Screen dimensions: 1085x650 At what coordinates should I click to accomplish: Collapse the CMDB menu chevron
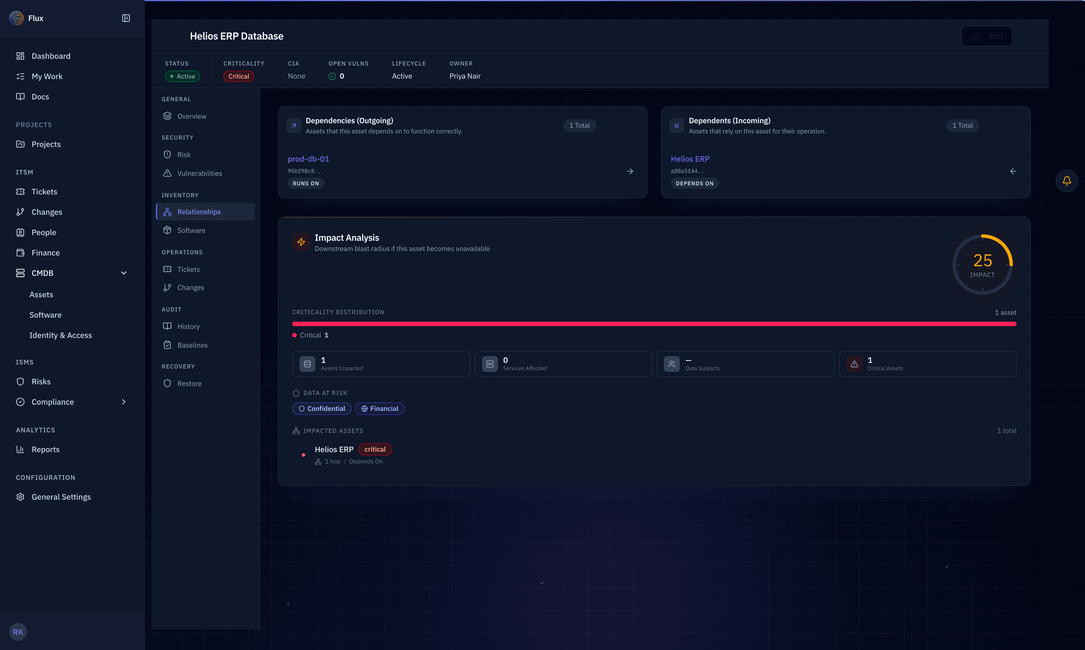pyautogui.click(x=124, y=273)
